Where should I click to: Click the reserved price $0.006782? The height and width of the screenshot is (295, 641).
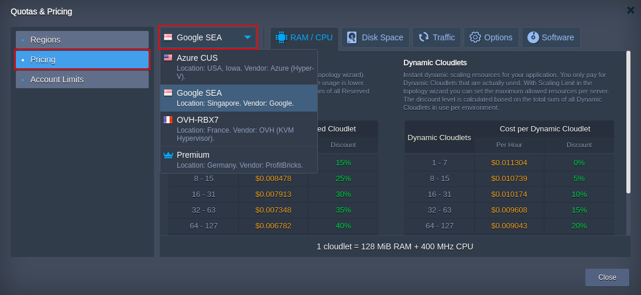coord(273,225)
